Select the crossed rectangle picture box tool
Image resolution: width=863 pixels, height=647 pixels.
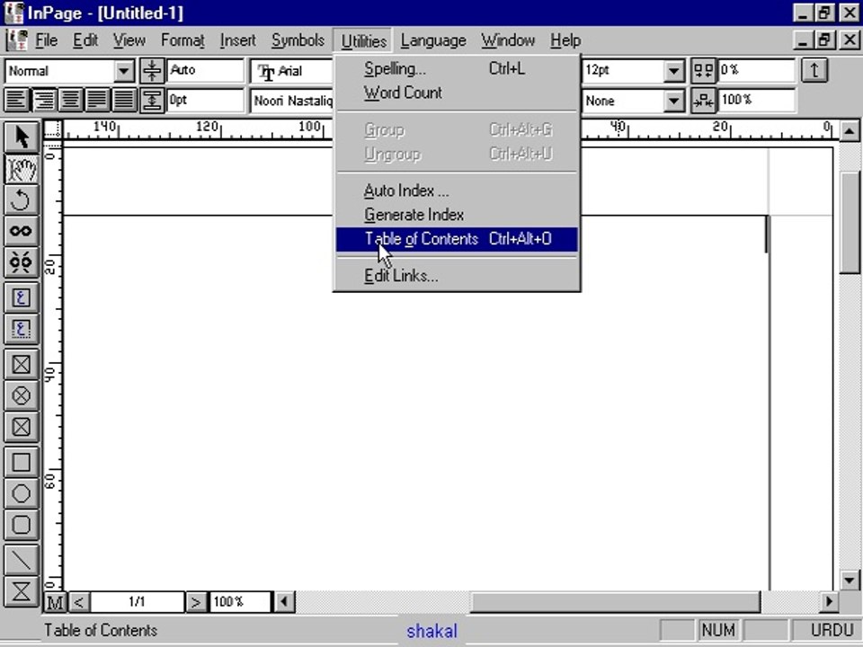[x=21, y=364]
